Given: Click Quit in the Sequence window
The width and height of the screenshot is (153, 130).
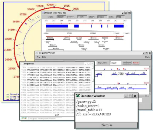Looking at the screenshot, I should [57, 115].
